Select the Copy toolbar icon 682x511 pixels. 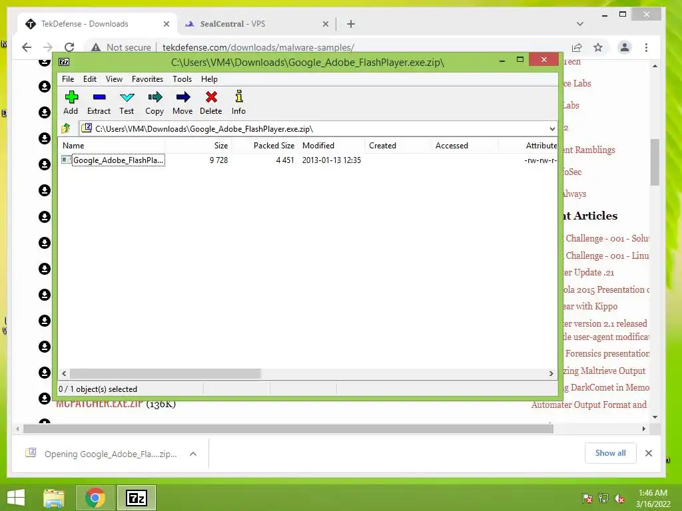click(155, 102)
